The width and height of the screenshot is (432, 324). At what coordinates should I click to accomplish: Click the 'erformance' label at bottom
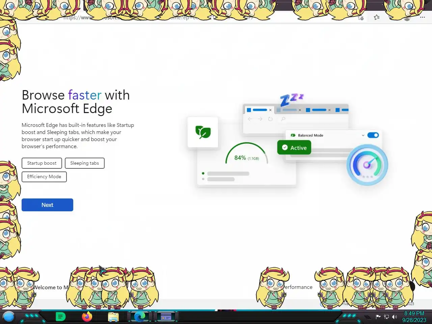[x=298, y=287]
